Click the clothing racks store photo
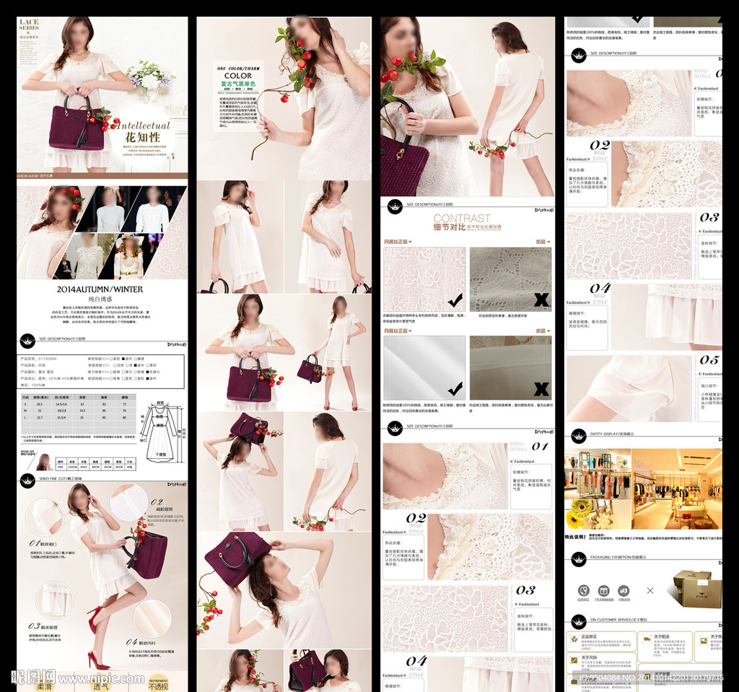 pos(598,474)
